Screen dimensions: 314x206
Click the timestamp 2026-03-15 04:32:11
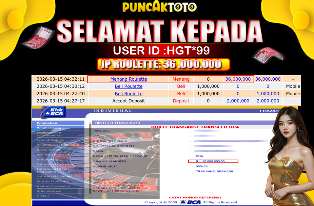pyautogui.click(x=61, y=79)
